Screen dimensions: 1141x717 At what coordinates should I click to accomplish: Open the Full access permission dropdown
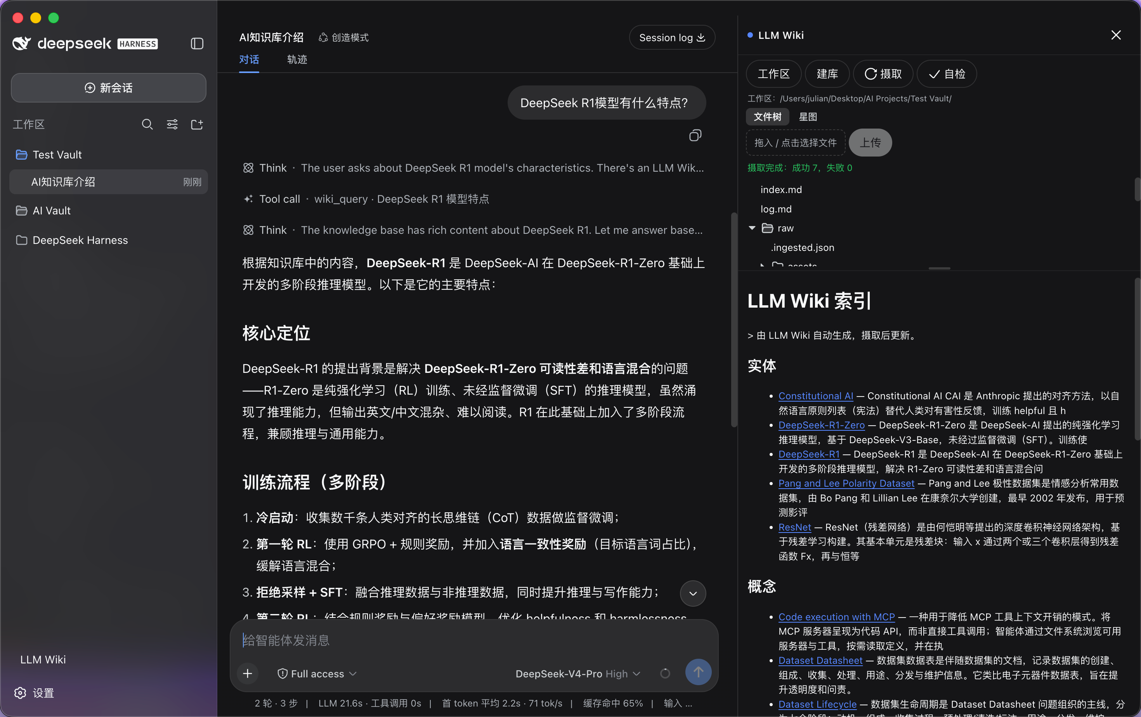pyautogui.click(x=317, y=673)
